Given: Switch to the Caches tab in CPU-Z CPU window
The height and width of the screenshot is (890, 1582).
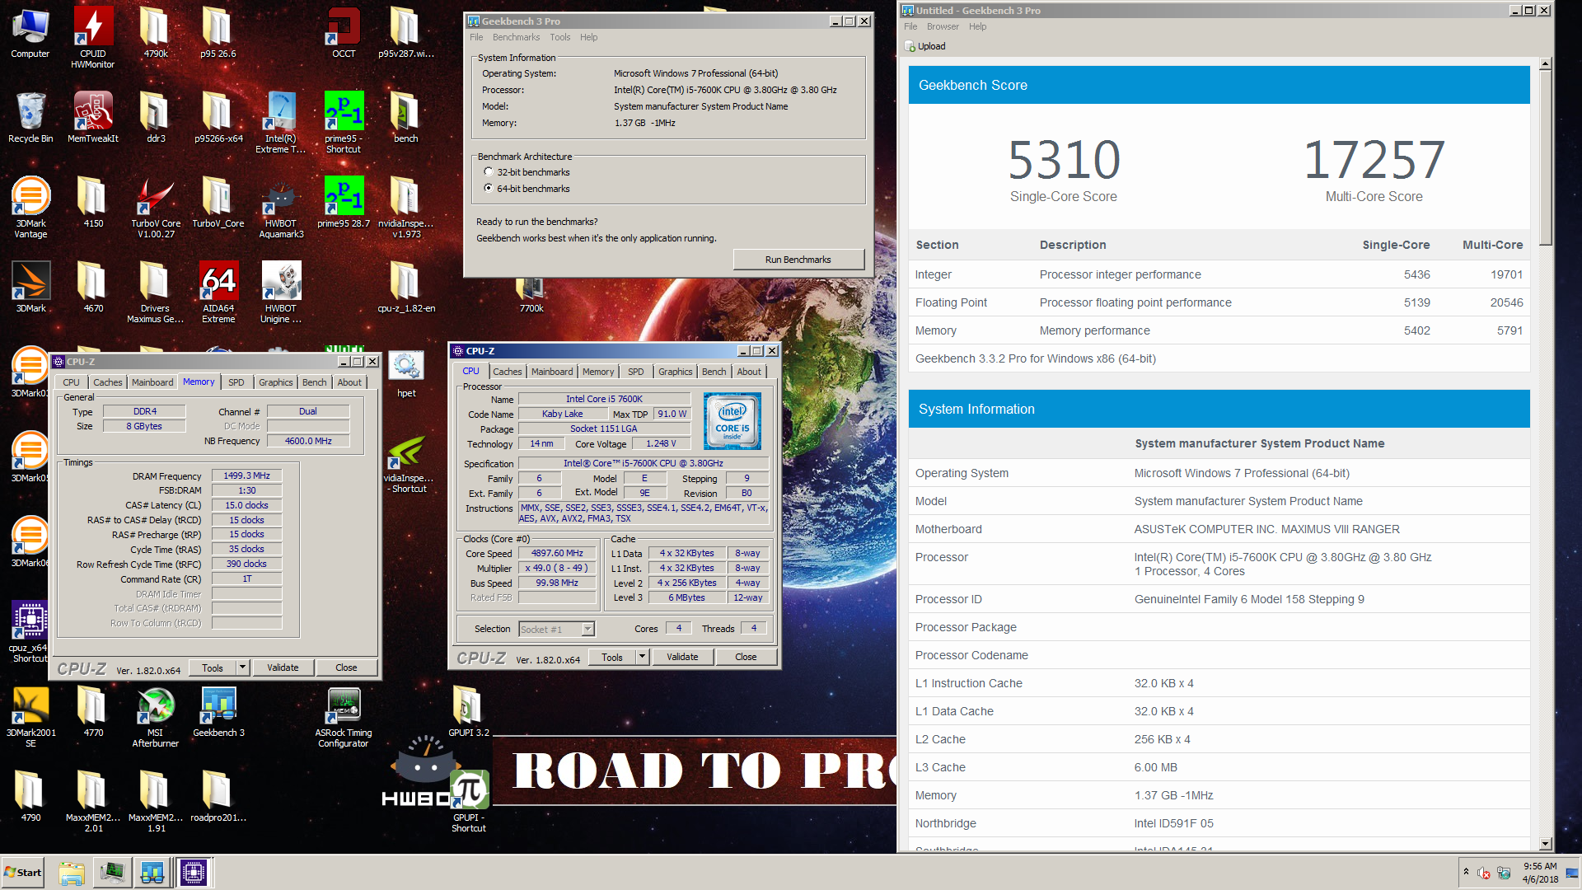Looking at the screenshot, I should [507, 372].
